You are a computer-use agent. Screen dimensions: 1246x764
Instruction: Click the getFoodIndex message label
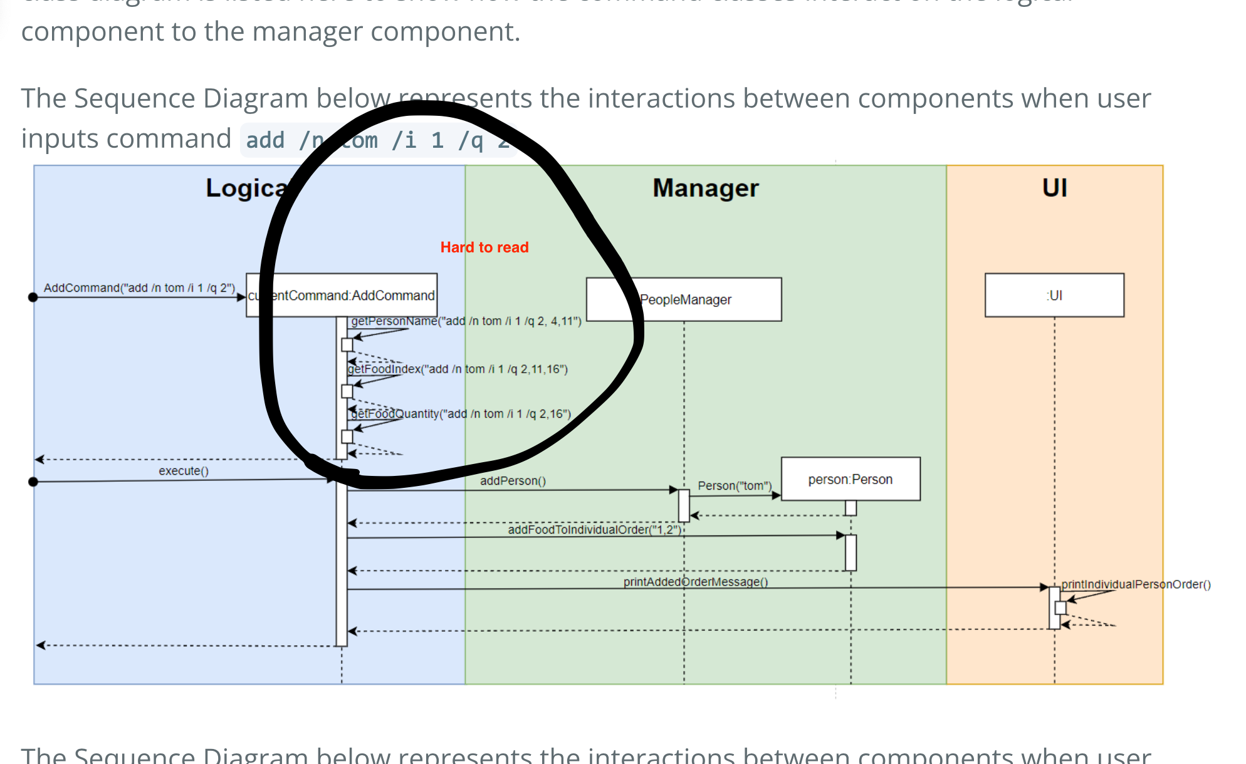(458, 369)
